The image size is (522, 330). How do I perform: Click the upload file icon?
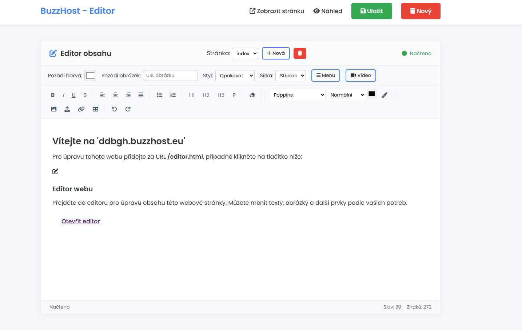tap(67, 109)
